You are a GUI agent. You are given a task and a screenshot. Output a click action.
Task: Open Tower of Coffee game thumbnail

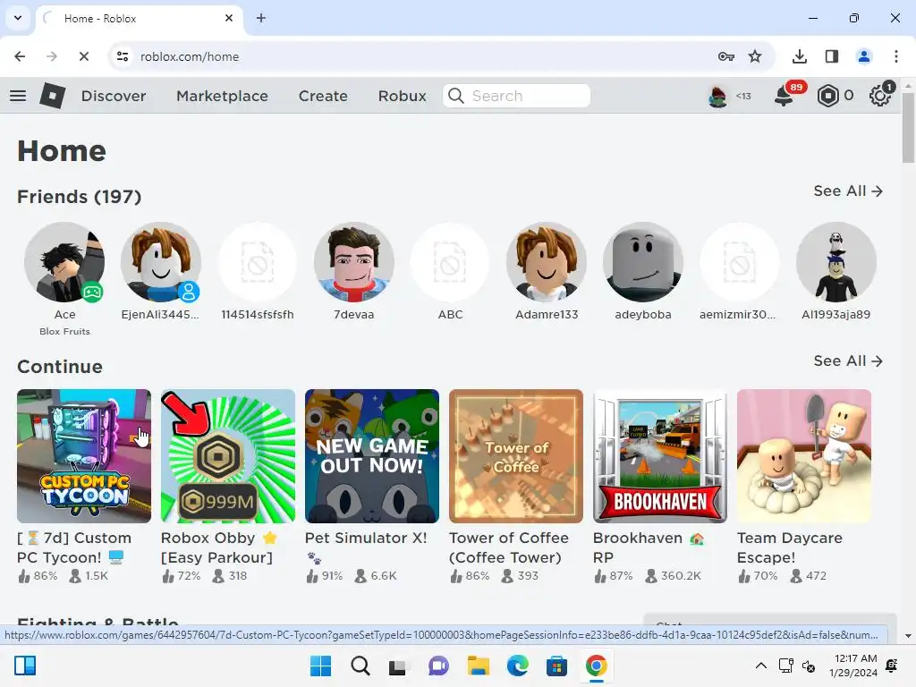[516, 456]
